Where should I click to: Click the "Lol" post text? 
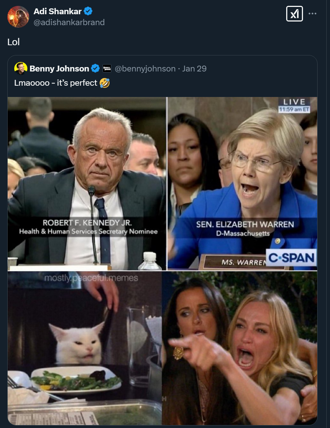pos(14,42)
